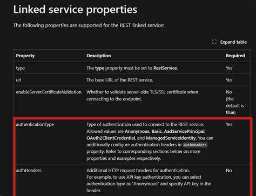Click the Yes cell in authenticationType row
Image resolution: width=256 pixels, height=196 pixels.
[x=229, y=124]
